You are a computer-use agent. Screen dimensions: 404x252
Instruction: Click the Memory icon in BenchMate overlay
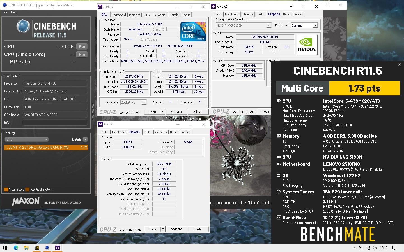pyautogui.click(x=279, y=136)
